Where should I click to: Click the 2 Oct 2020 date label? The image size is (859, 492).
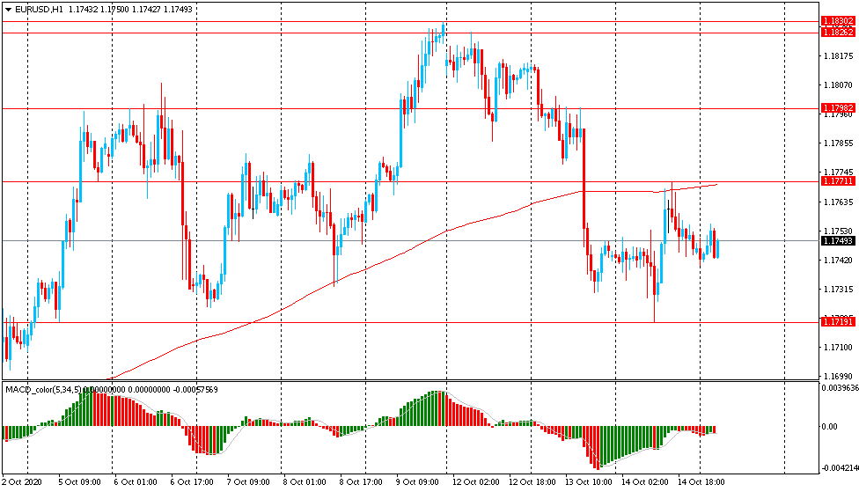(x=22, y=482)
